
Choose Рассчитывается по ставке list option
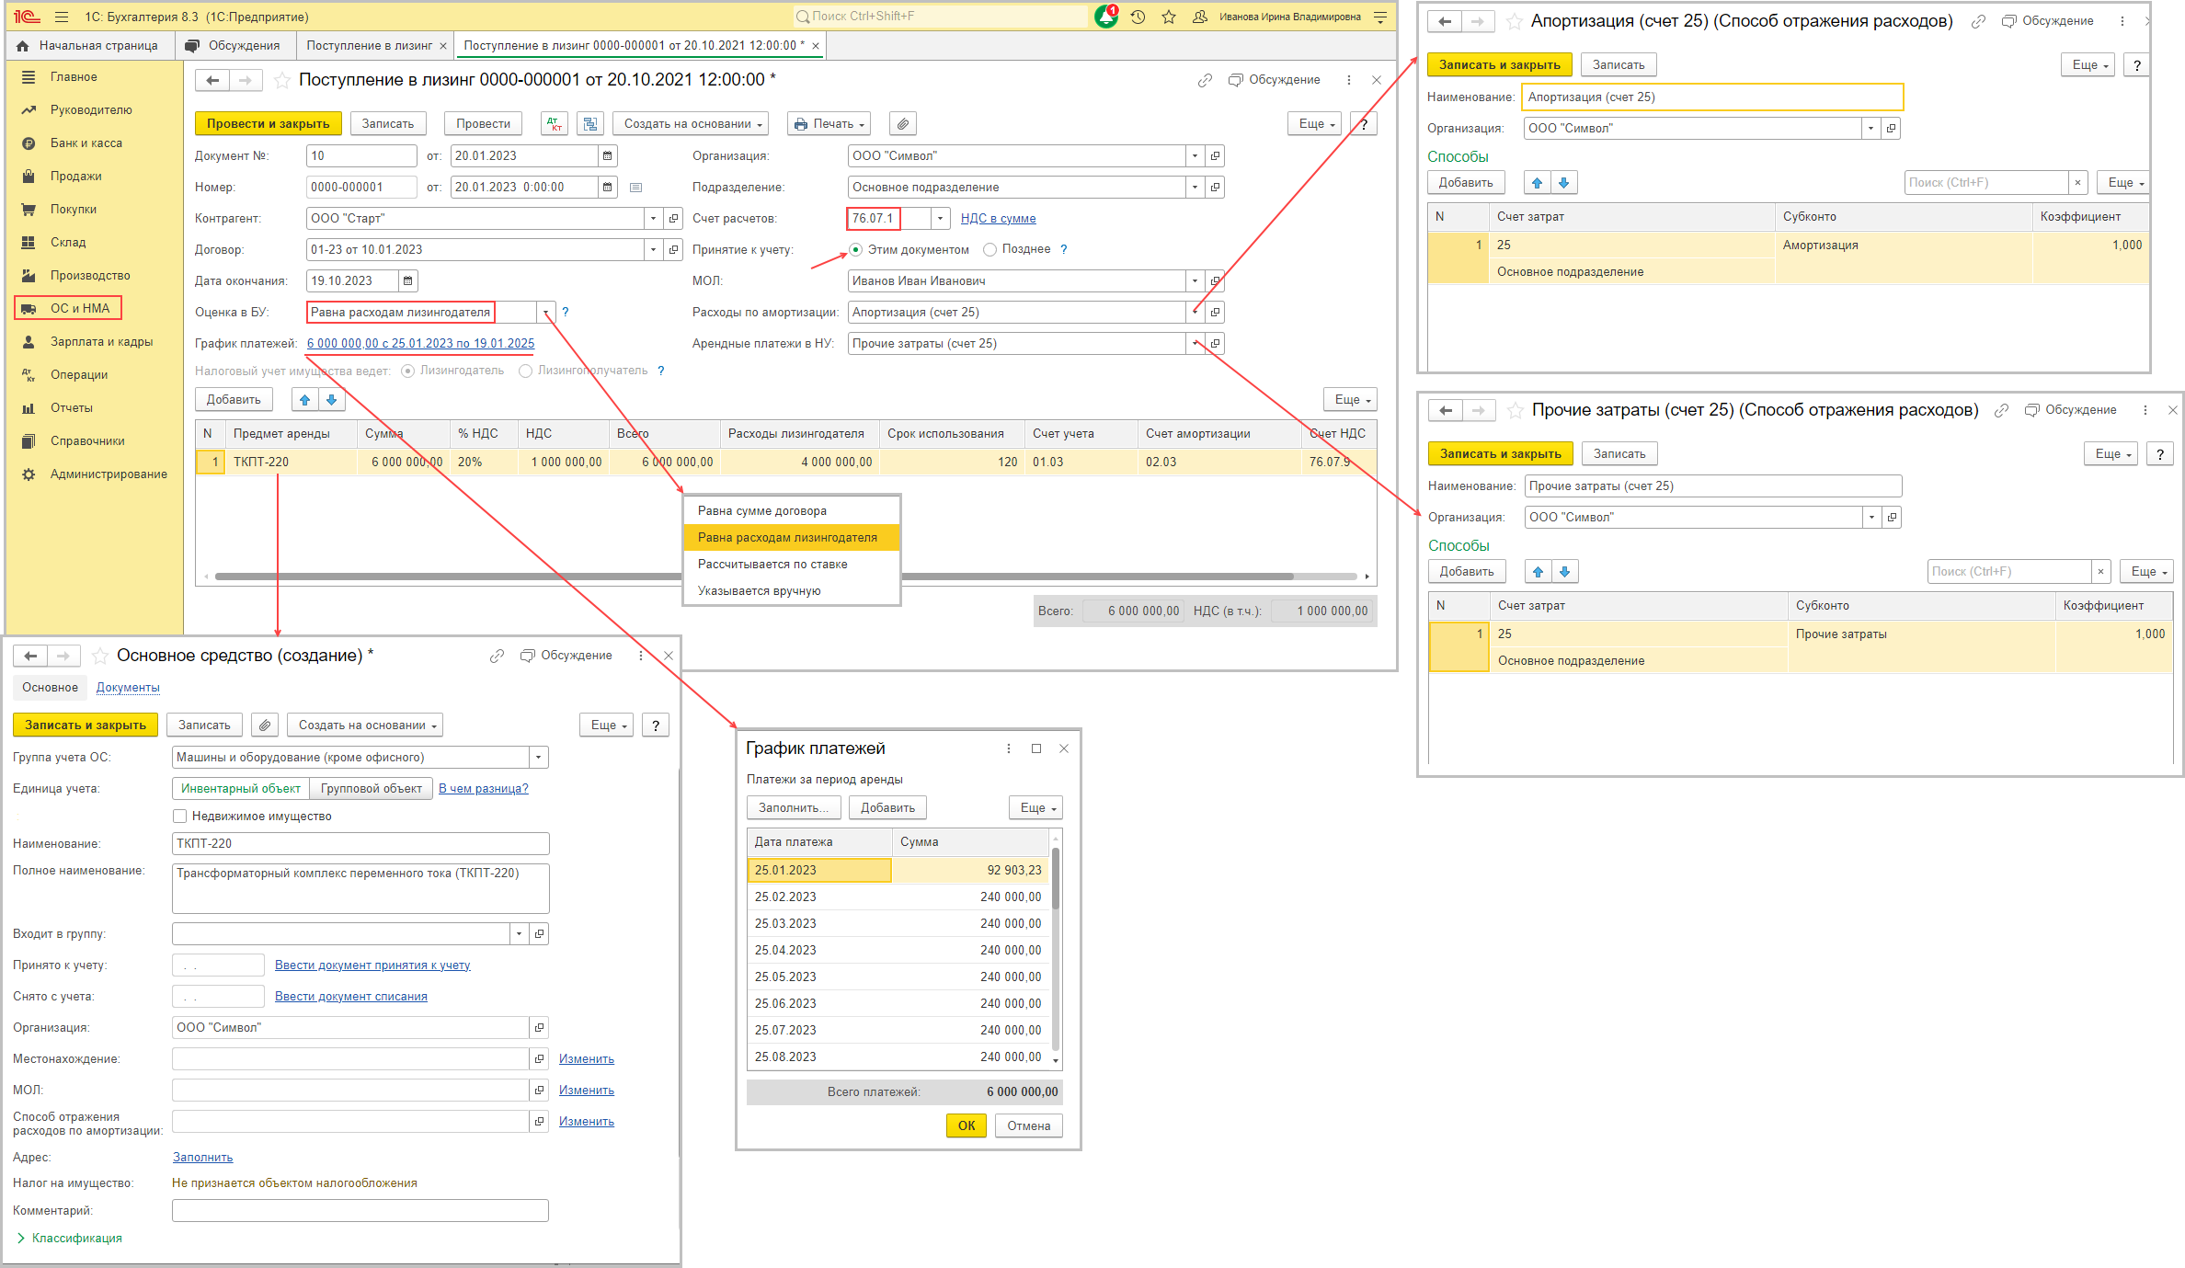(x=772, y=564)
